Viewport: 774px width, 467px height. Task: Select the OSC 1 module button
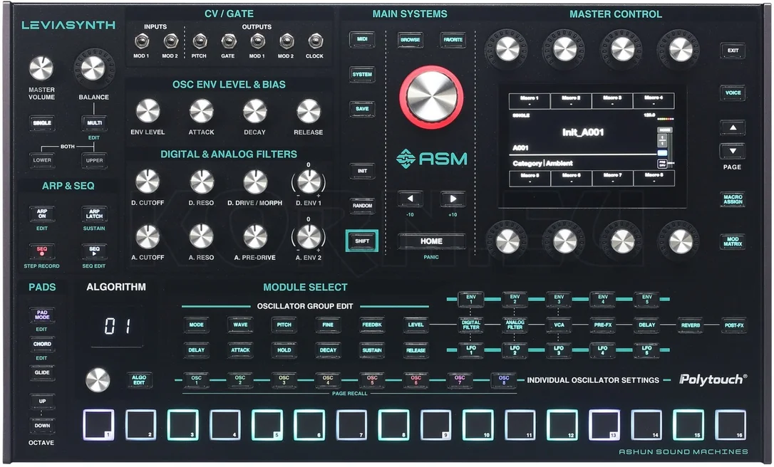point(197,380)
